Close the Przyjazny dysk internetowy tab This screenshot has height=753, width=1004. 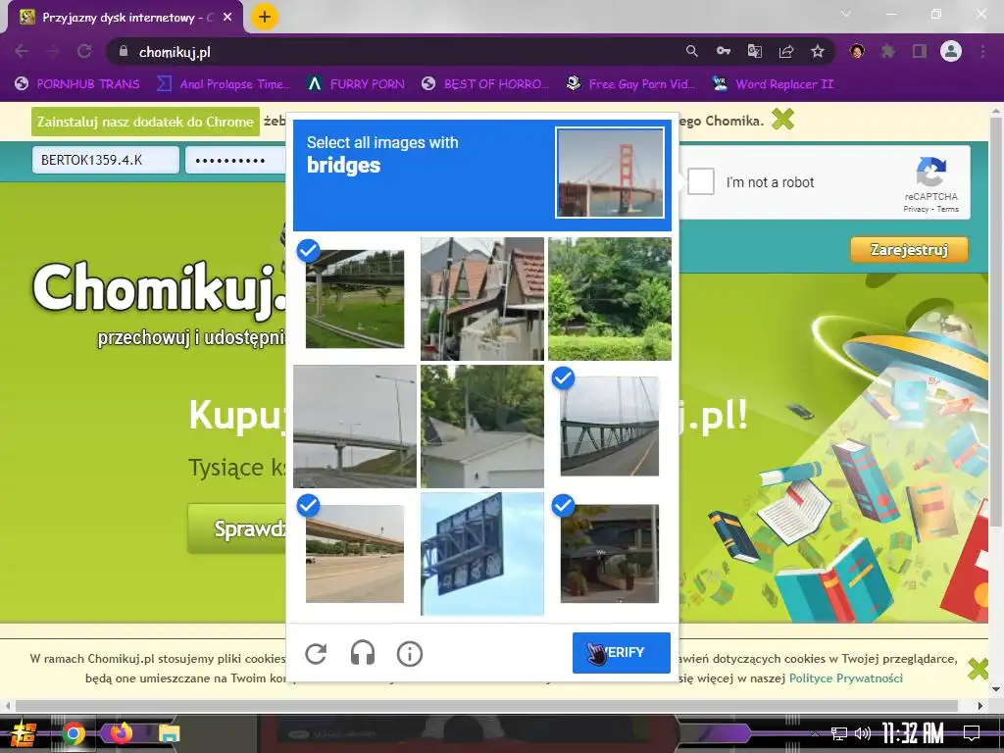227,18
